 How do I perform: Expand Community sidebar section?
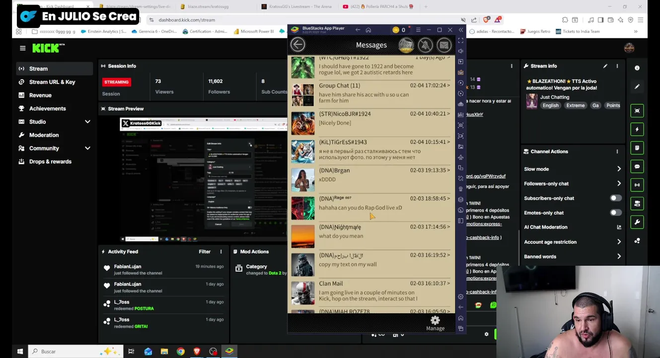[x=87, y=148]
